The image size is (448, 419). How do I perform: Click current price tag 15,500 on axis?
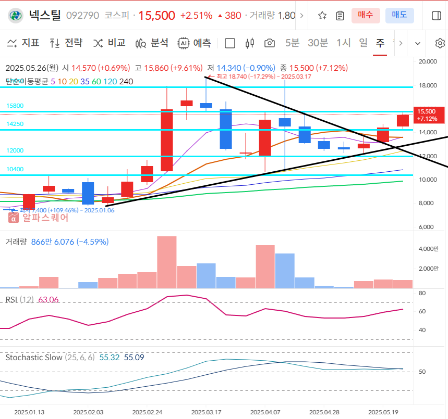click(x=429, y=115)
